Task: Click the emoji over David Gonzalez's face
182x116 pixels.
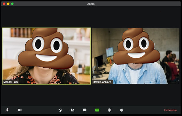Action: click(x=136, y=46)
